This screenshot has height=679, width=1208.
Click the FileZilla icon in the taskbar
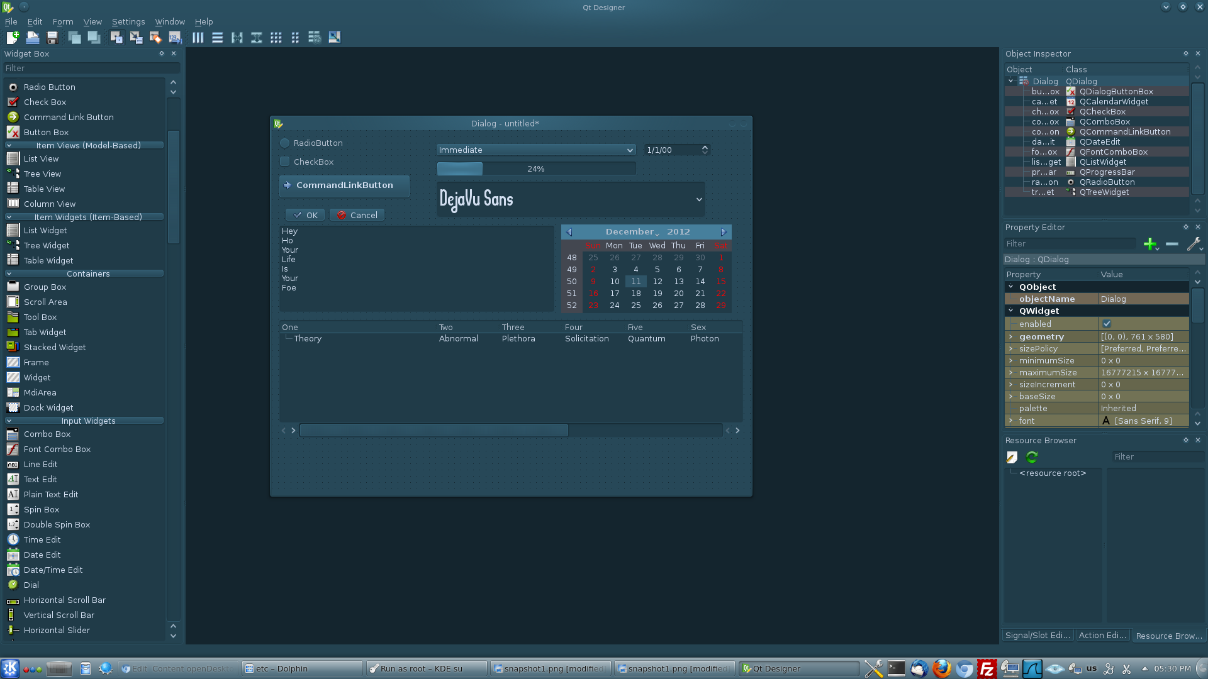click(987, 668)
